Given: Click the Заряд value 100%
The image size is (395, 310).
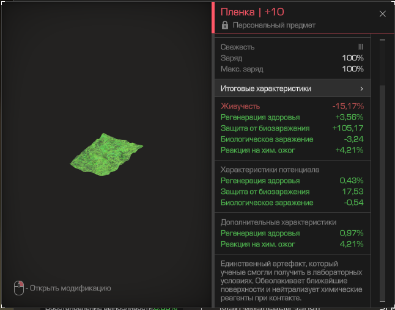Looking at the screenshot, I should pos(353,58).
